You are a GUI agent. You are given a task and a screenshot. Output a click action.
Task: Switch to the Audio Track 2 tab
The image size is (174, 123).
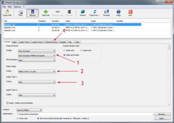click(x=38, y=42)
